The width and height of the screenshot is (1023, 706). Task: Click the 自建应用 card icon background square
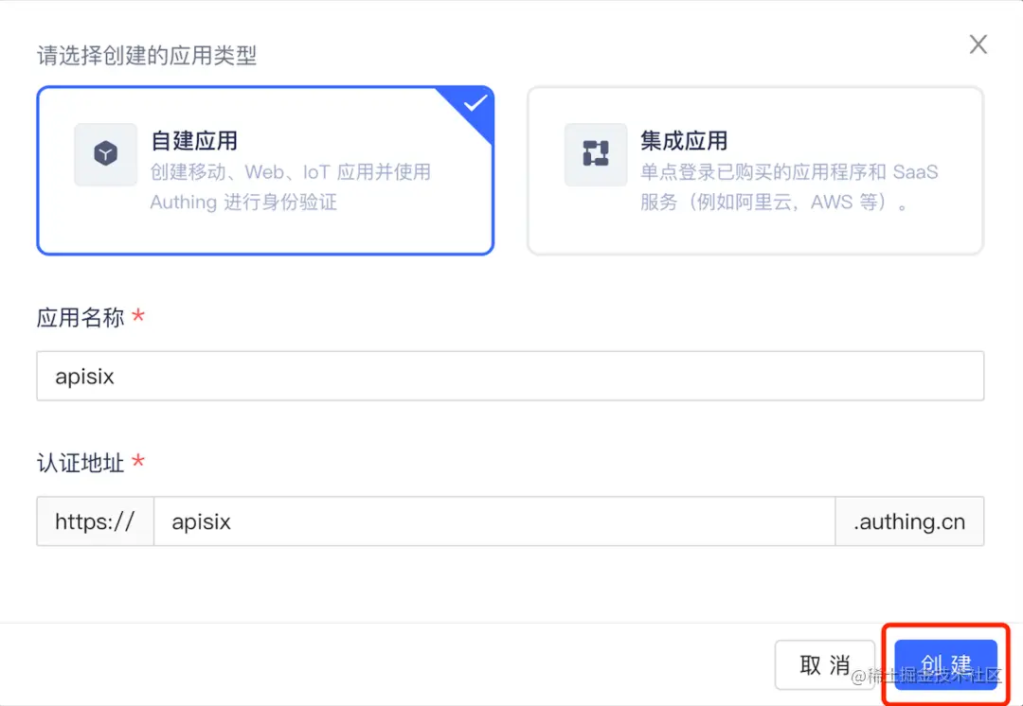pos(105,154)
